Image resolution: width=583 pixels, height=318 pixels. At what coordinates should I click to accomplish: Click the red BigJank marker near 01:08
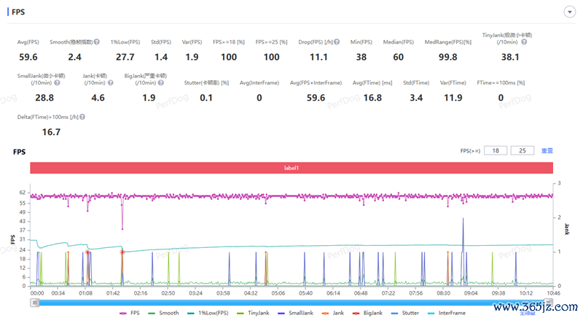87,252
